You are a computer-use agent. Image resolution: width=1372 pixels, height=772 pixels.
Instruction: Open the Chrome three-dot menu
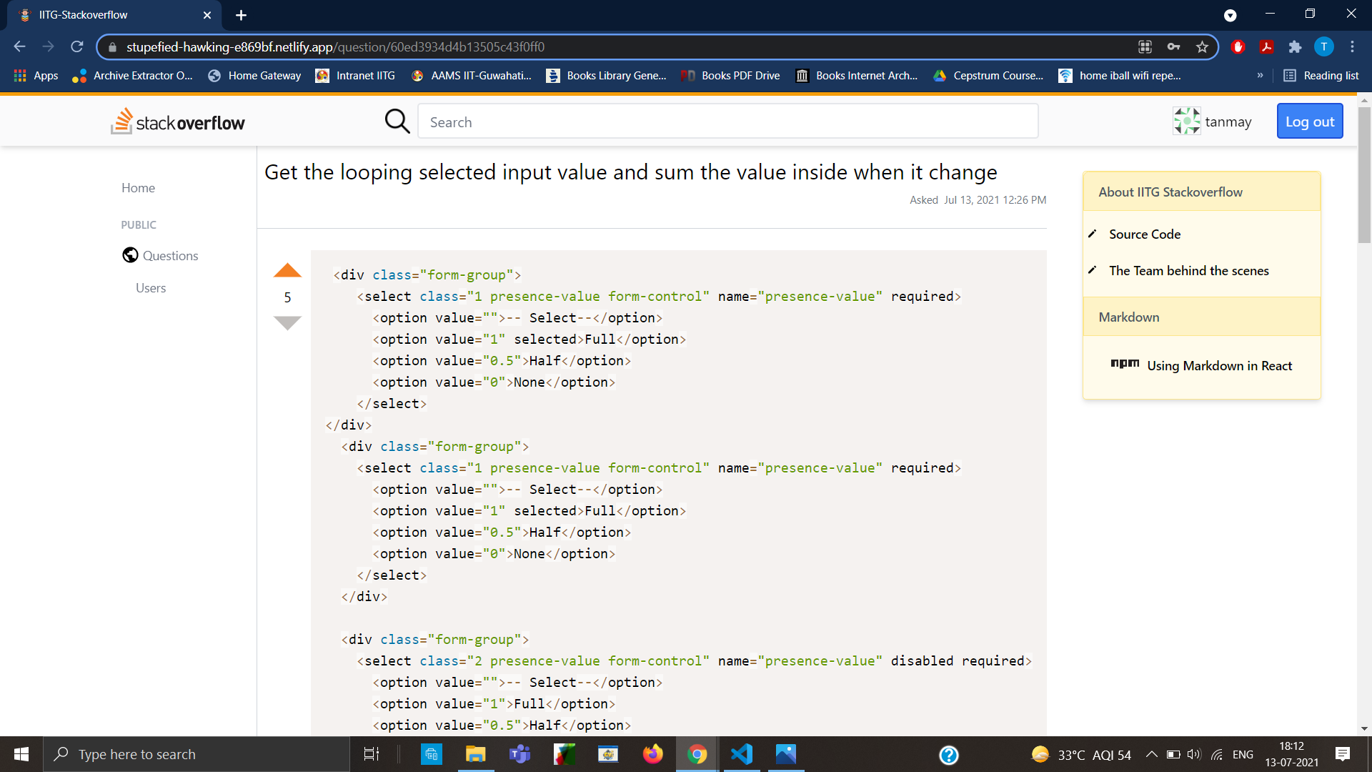pos(1352,47)
